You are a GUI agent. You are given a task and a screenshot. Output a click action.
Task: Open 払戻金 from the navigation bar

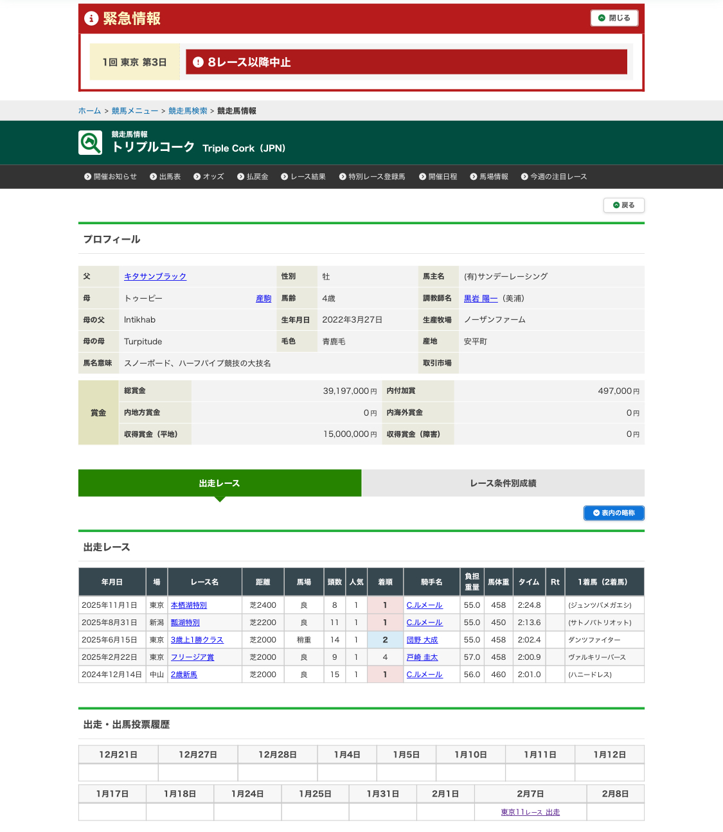tap(253, 177)
